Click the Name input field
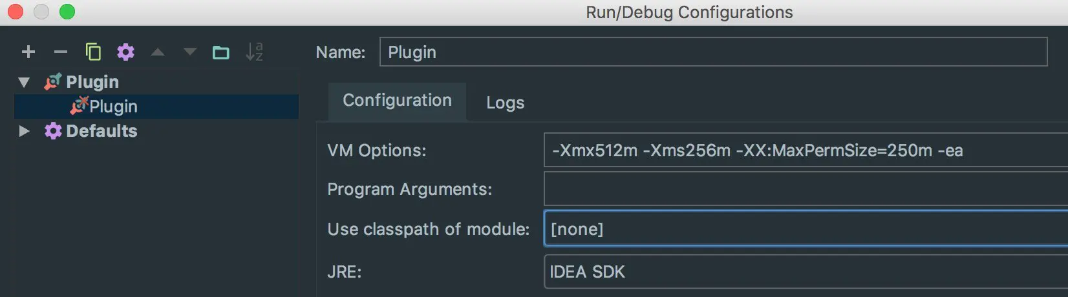 pyautogui.click(x=711, y=52)
